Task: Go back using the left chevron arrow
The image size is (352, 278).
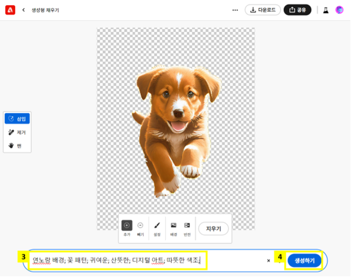Action: pos(23,10)
